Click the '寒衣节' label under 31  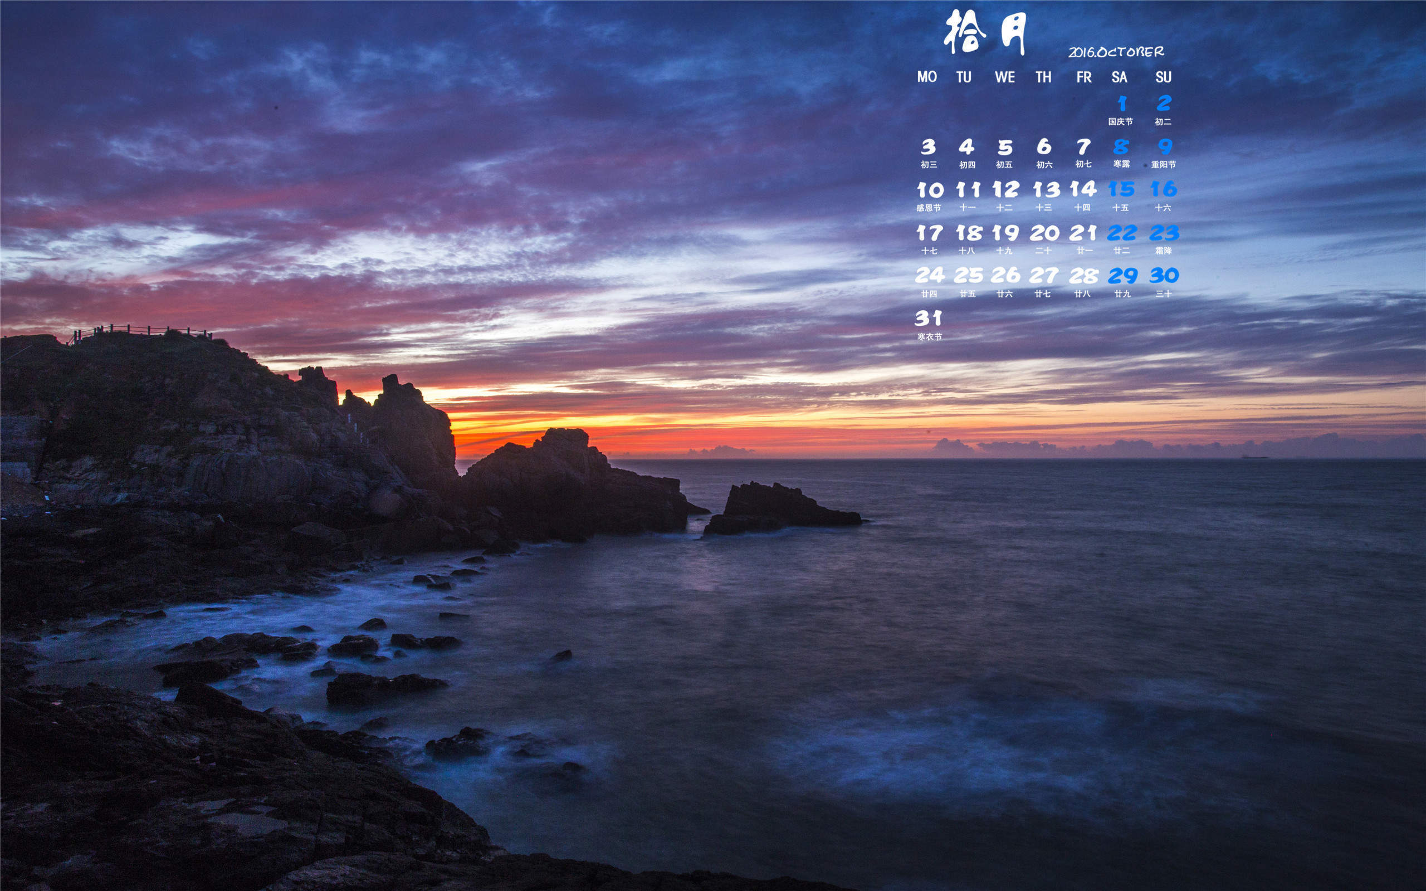pos(929,336)
